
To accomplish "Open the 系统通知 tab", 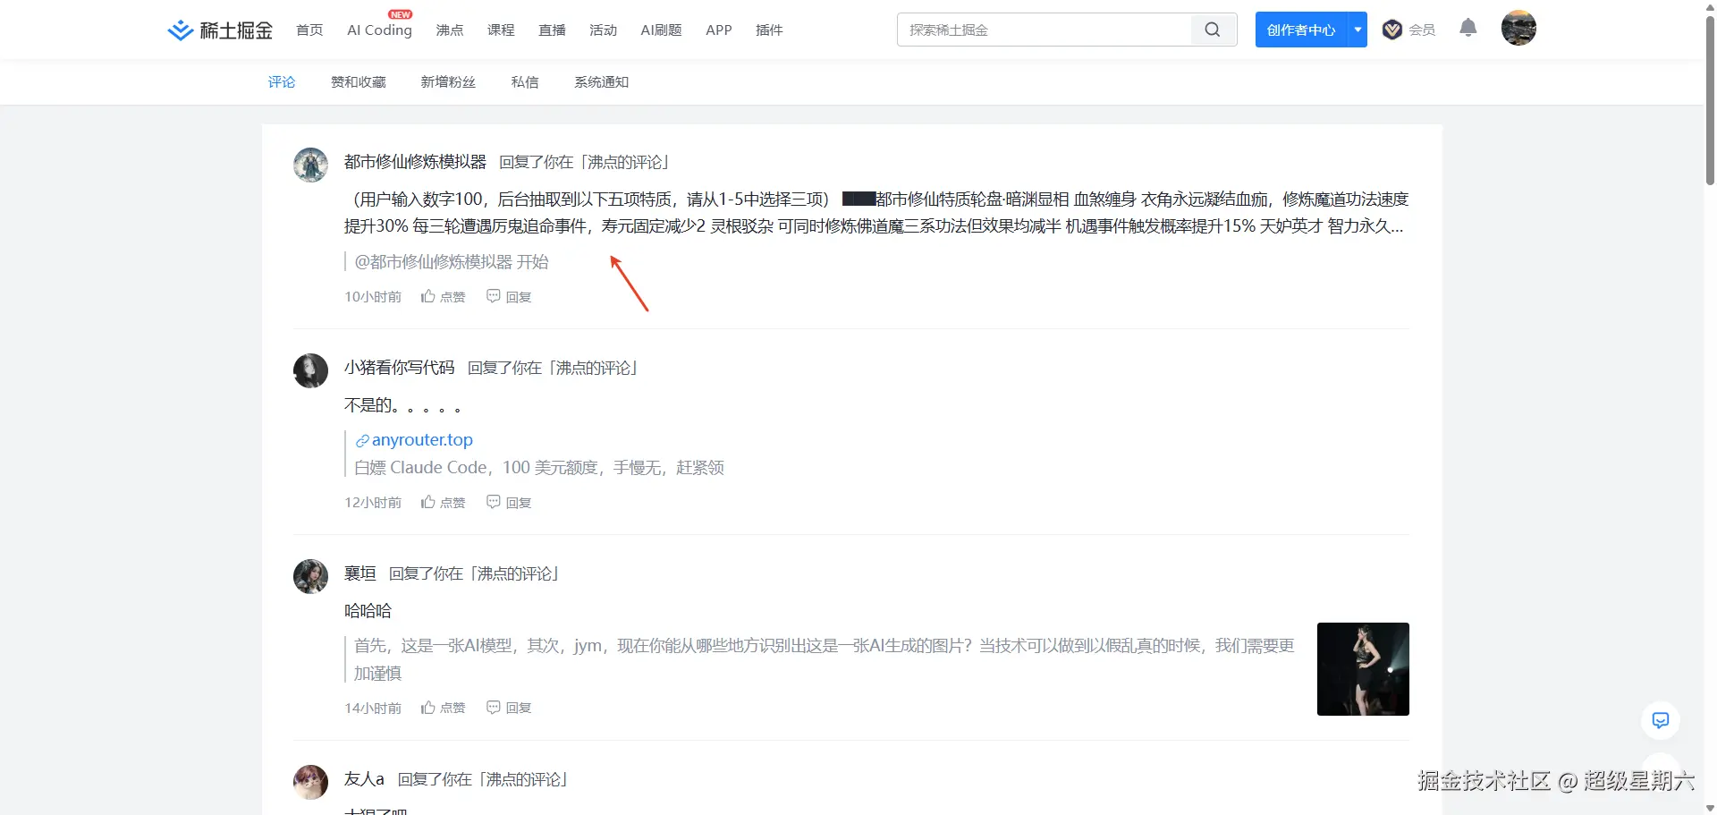I will click(601, 81).
